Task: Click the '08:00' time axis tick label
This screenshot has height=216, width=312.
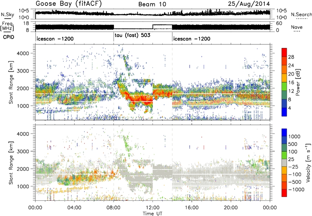Action: 113,208
